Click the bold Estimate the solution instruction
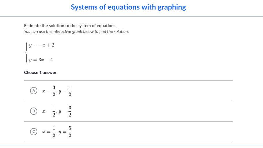Screen dimensions: 263x148 click(x=70, y=26)
